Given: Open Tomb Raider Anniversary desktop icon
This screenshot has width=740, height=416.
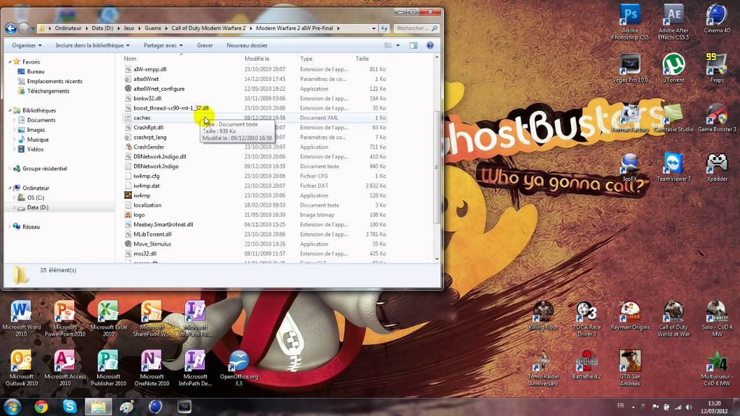Looking at the screenshot, I should 543,369.
